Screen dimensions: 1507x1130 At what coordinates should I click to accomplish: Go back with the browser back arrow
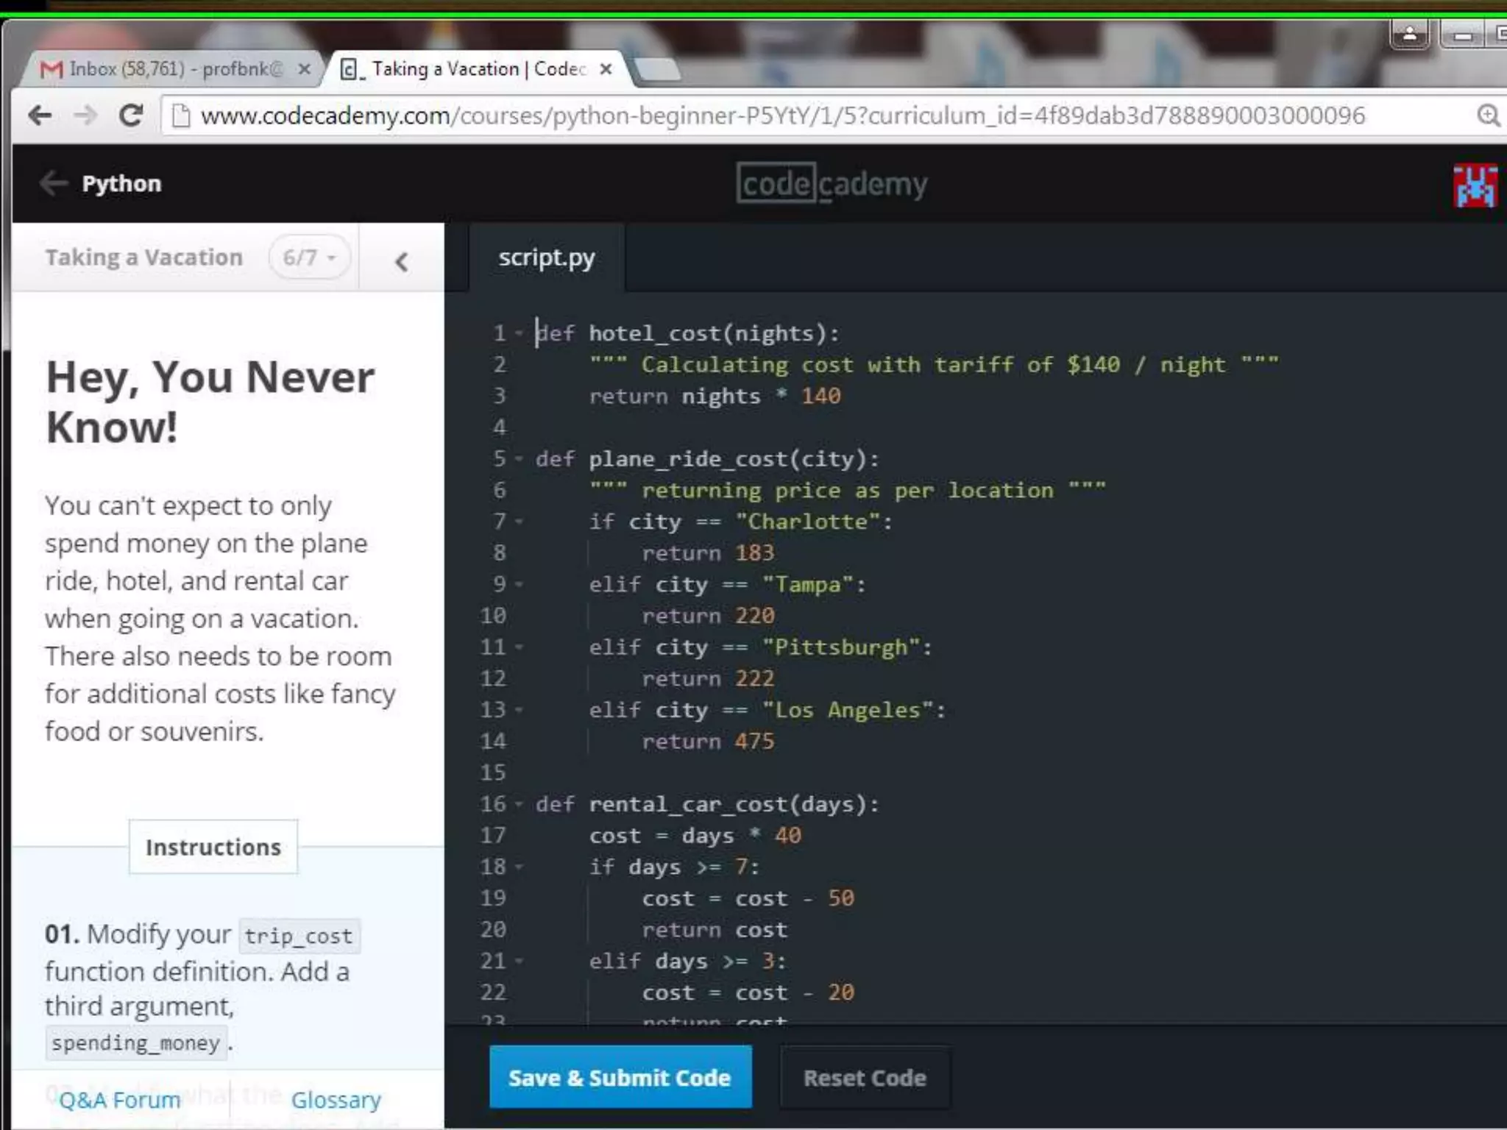coord(40,116)
